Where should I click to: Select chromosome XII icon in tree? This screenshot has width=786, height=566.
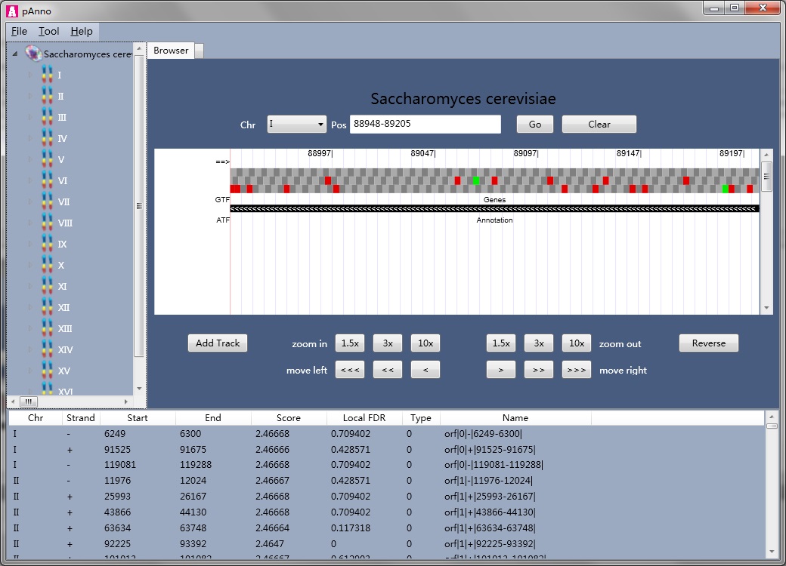[x=47, y=306]
